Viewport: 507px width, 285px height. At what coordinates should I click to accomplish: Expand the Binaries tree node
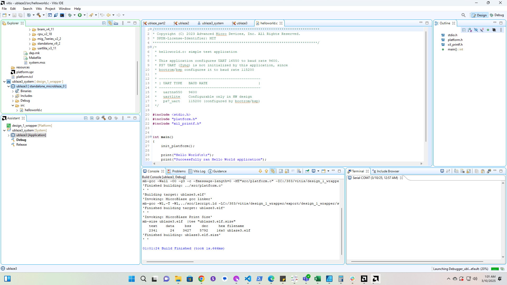tap(13, 91)
